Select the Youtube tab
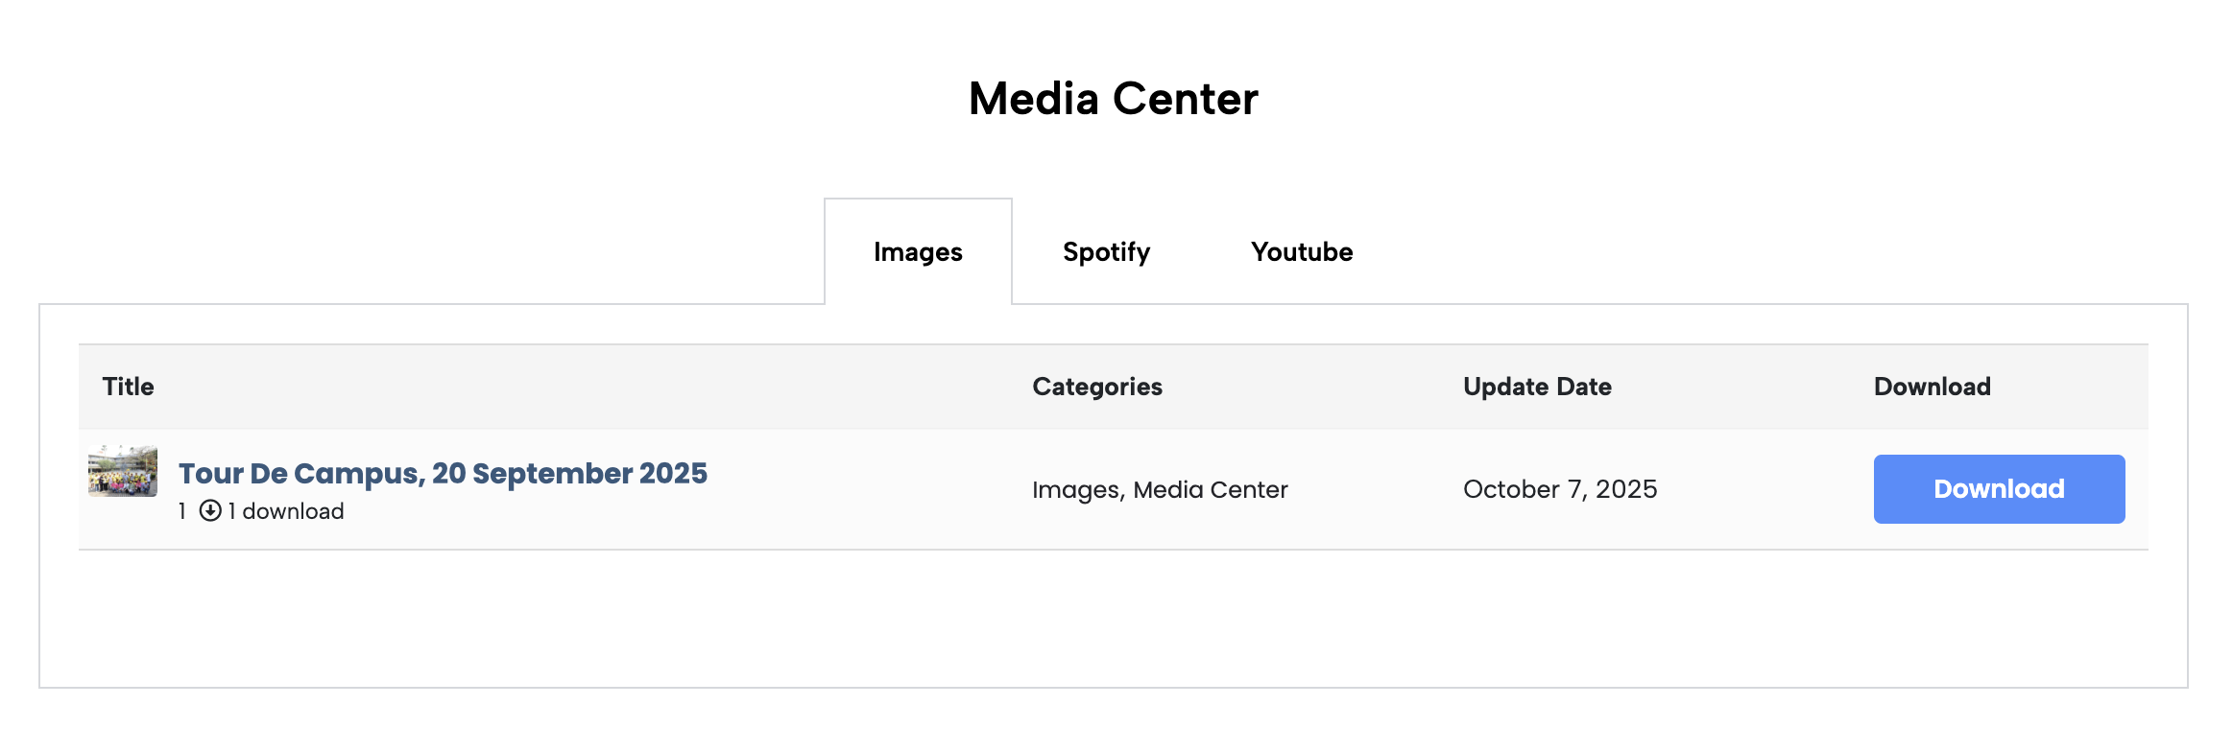Screen dimensions: 2233x729 tap(1302, 252)
